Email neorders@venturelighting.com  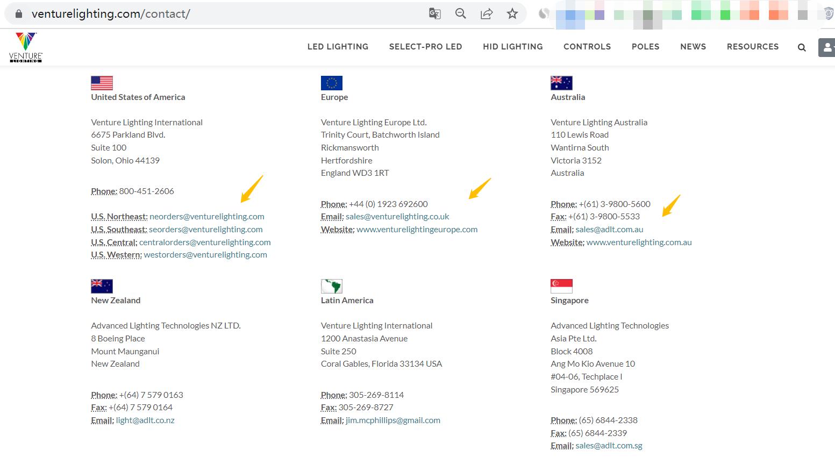pyautogui.click(x=206, y=217)
